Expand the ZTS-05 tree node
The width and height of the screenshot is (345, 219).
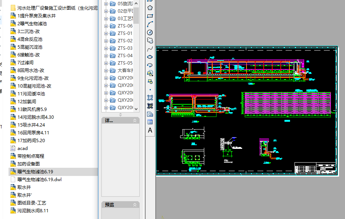106,63
